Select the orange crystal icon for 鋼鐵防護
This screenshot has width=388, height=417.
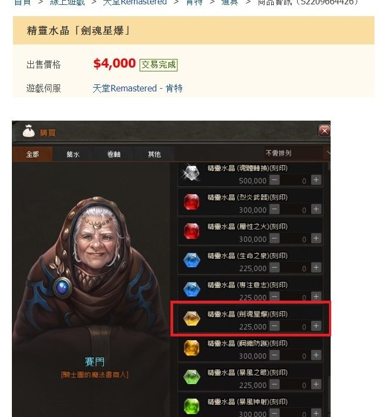coord(192,348)
